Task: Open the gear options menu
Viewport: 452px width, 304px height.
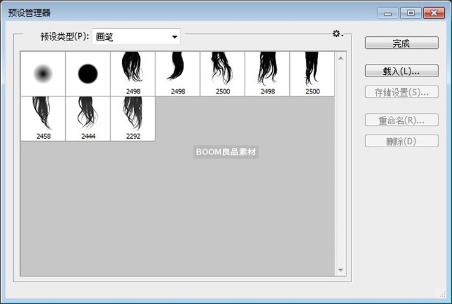Action: 337,34
